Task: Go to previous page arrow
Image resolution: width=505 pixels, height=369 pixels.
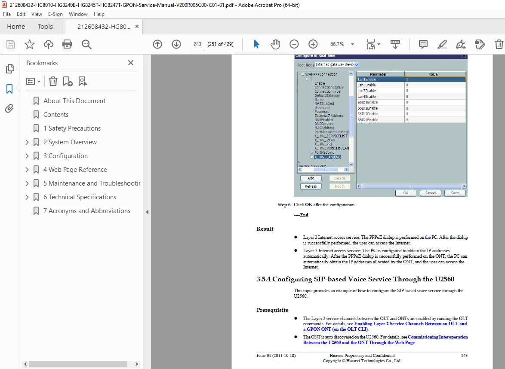Action: [157, 44]
